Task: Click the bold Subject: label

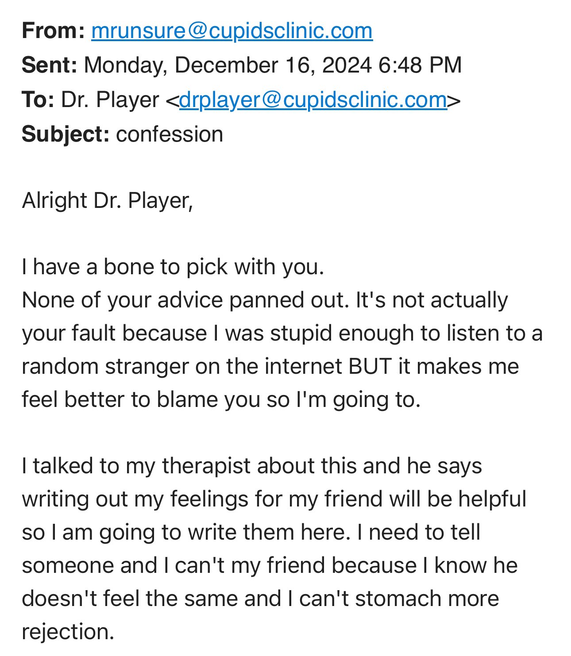Action: click(x=66, y=134)
